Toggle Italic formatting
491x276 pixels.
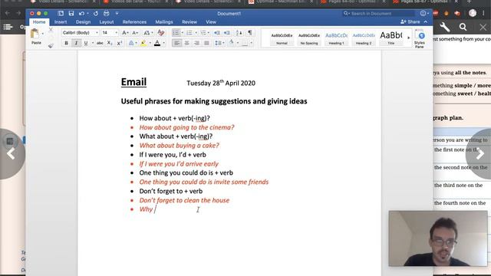point(76,43)
